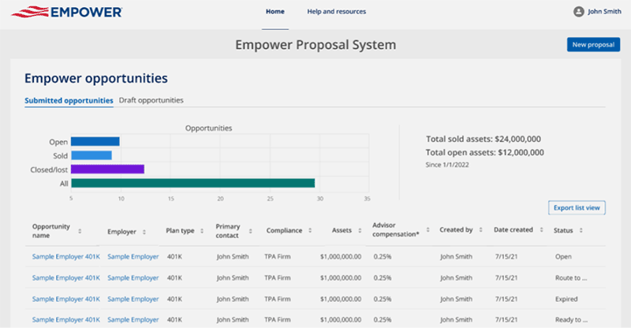The image size is (631, 328).
Task: Sort the Plan type column
Action: click(199, 231)
